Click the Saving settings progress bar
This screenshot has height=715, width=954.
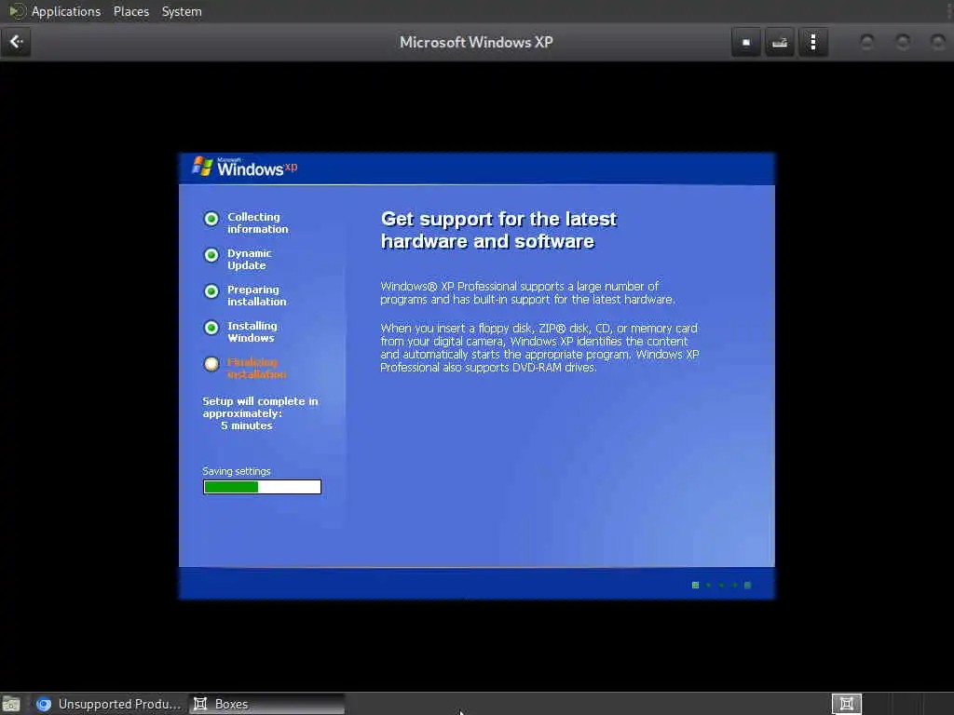262,487
